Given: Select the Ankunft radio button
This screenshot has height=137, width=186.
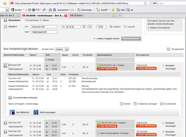Looking at the screenshot, I should pos(125,27).
